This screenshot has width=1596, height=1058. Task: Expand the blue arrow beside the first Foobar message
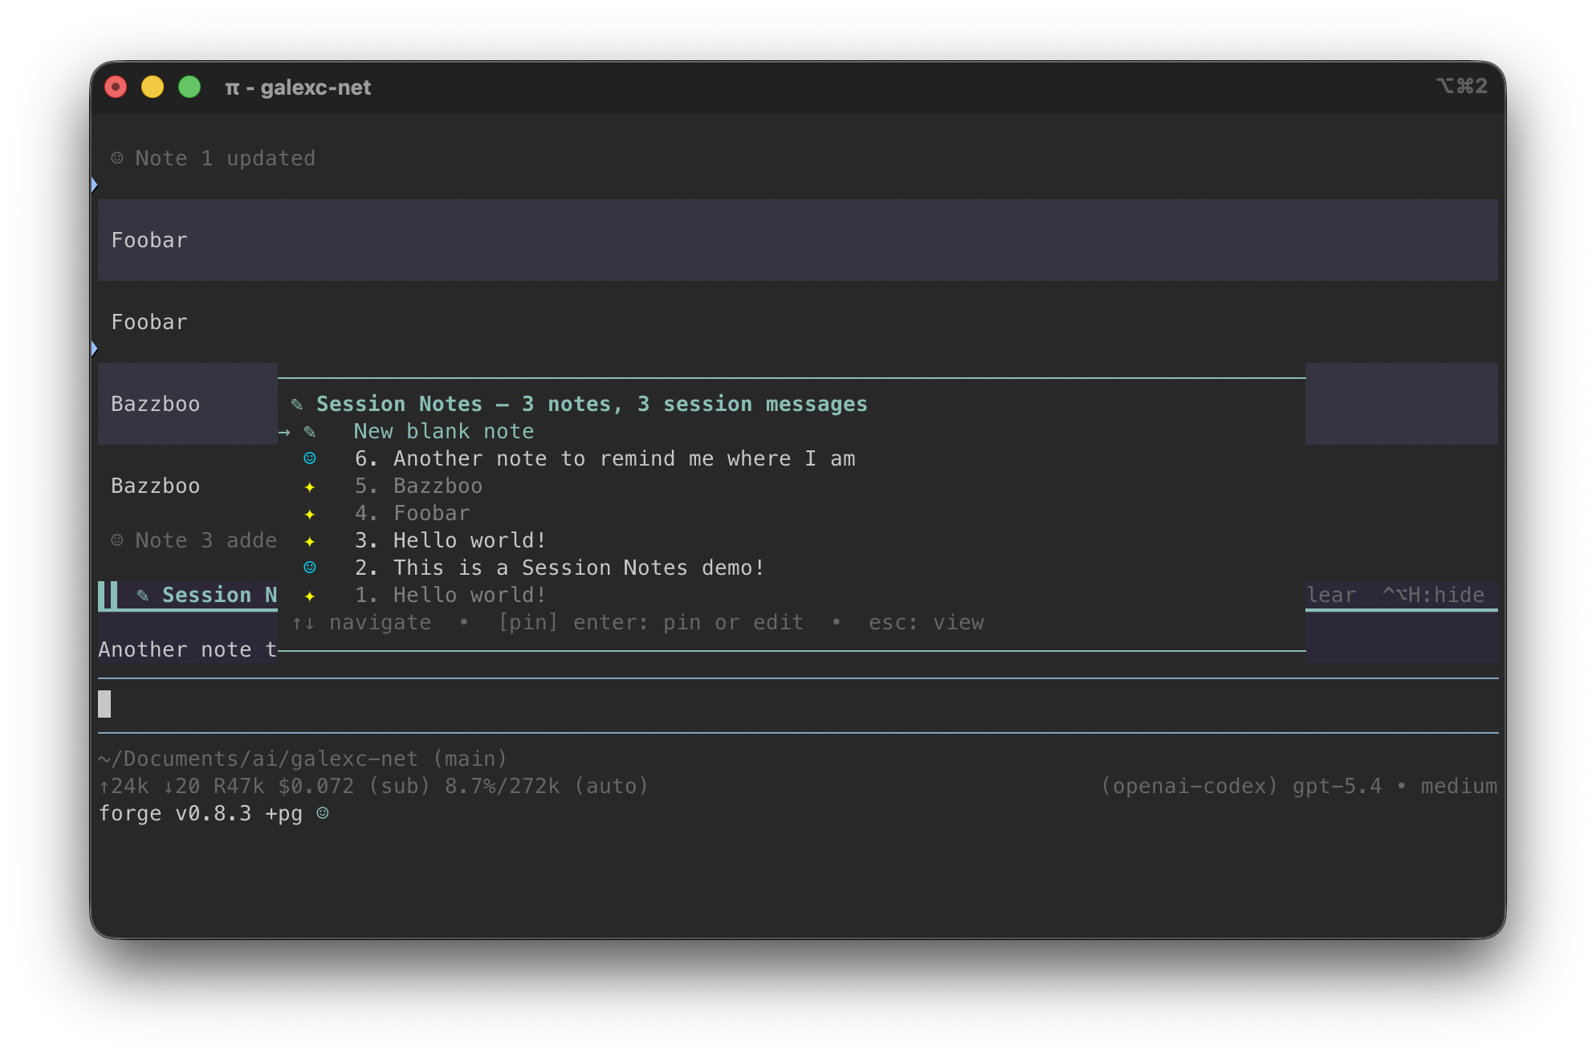pyautogui.click(x=94, y=185)
